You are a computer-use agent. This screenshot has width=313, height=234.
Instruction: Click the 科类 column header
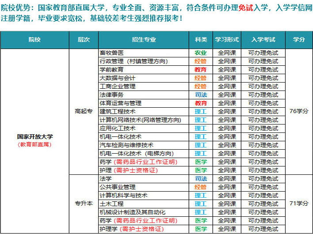click(x=201, y=40)
